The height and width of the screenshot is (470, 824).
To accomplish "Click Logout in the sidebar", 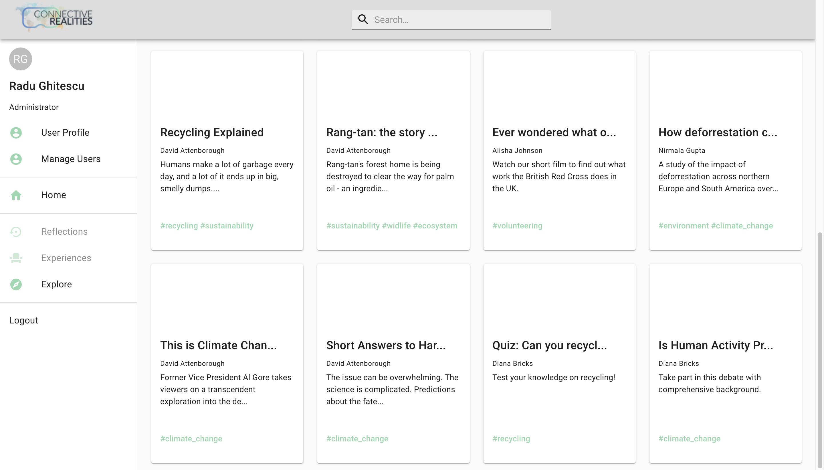I will click(23, 320).
